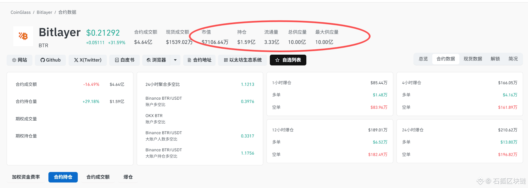Switch to bottom 合约成交额 tab
The height and width of the screenshot is (188, 528).
point(98,177)
